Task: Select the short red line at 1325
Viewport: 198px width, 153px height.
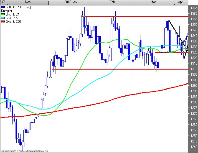Action: pyautogui.click(x=166, y=52)
